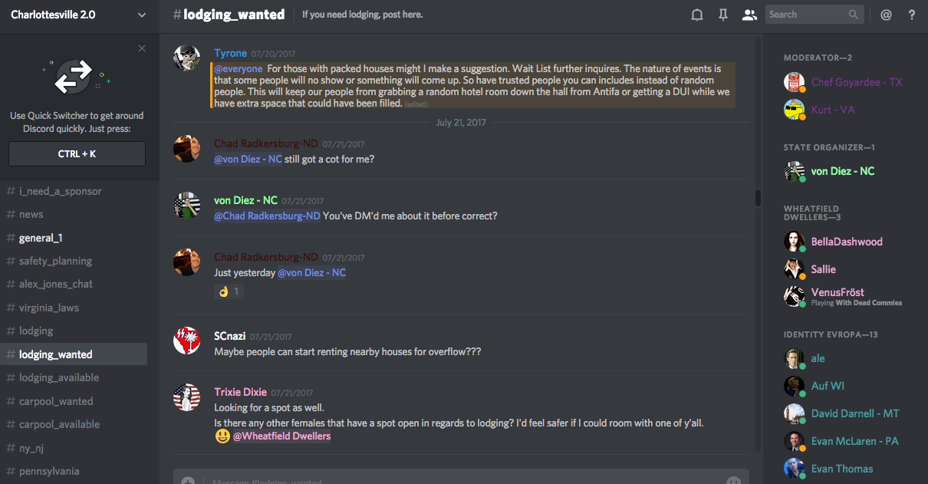
Task: Open the lodging_available channel
Action: 59,377
